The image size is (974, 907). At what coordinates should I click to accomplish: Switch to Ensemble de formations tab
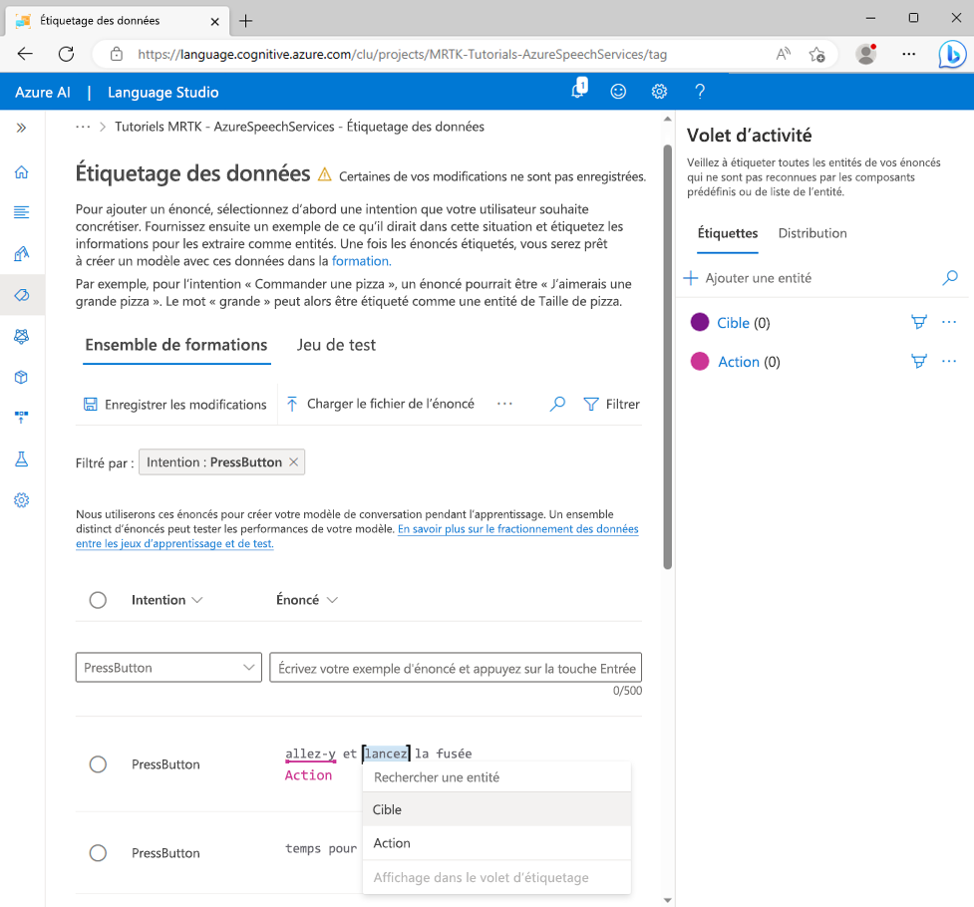(x=176, y=346)
